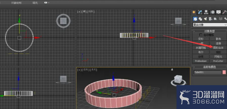Select the Space Warps wave icon
227x109 pixels.
click(220, 19)
